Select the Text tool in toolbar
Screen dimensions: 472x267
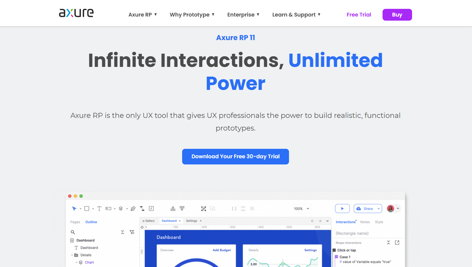pos(99,209)
